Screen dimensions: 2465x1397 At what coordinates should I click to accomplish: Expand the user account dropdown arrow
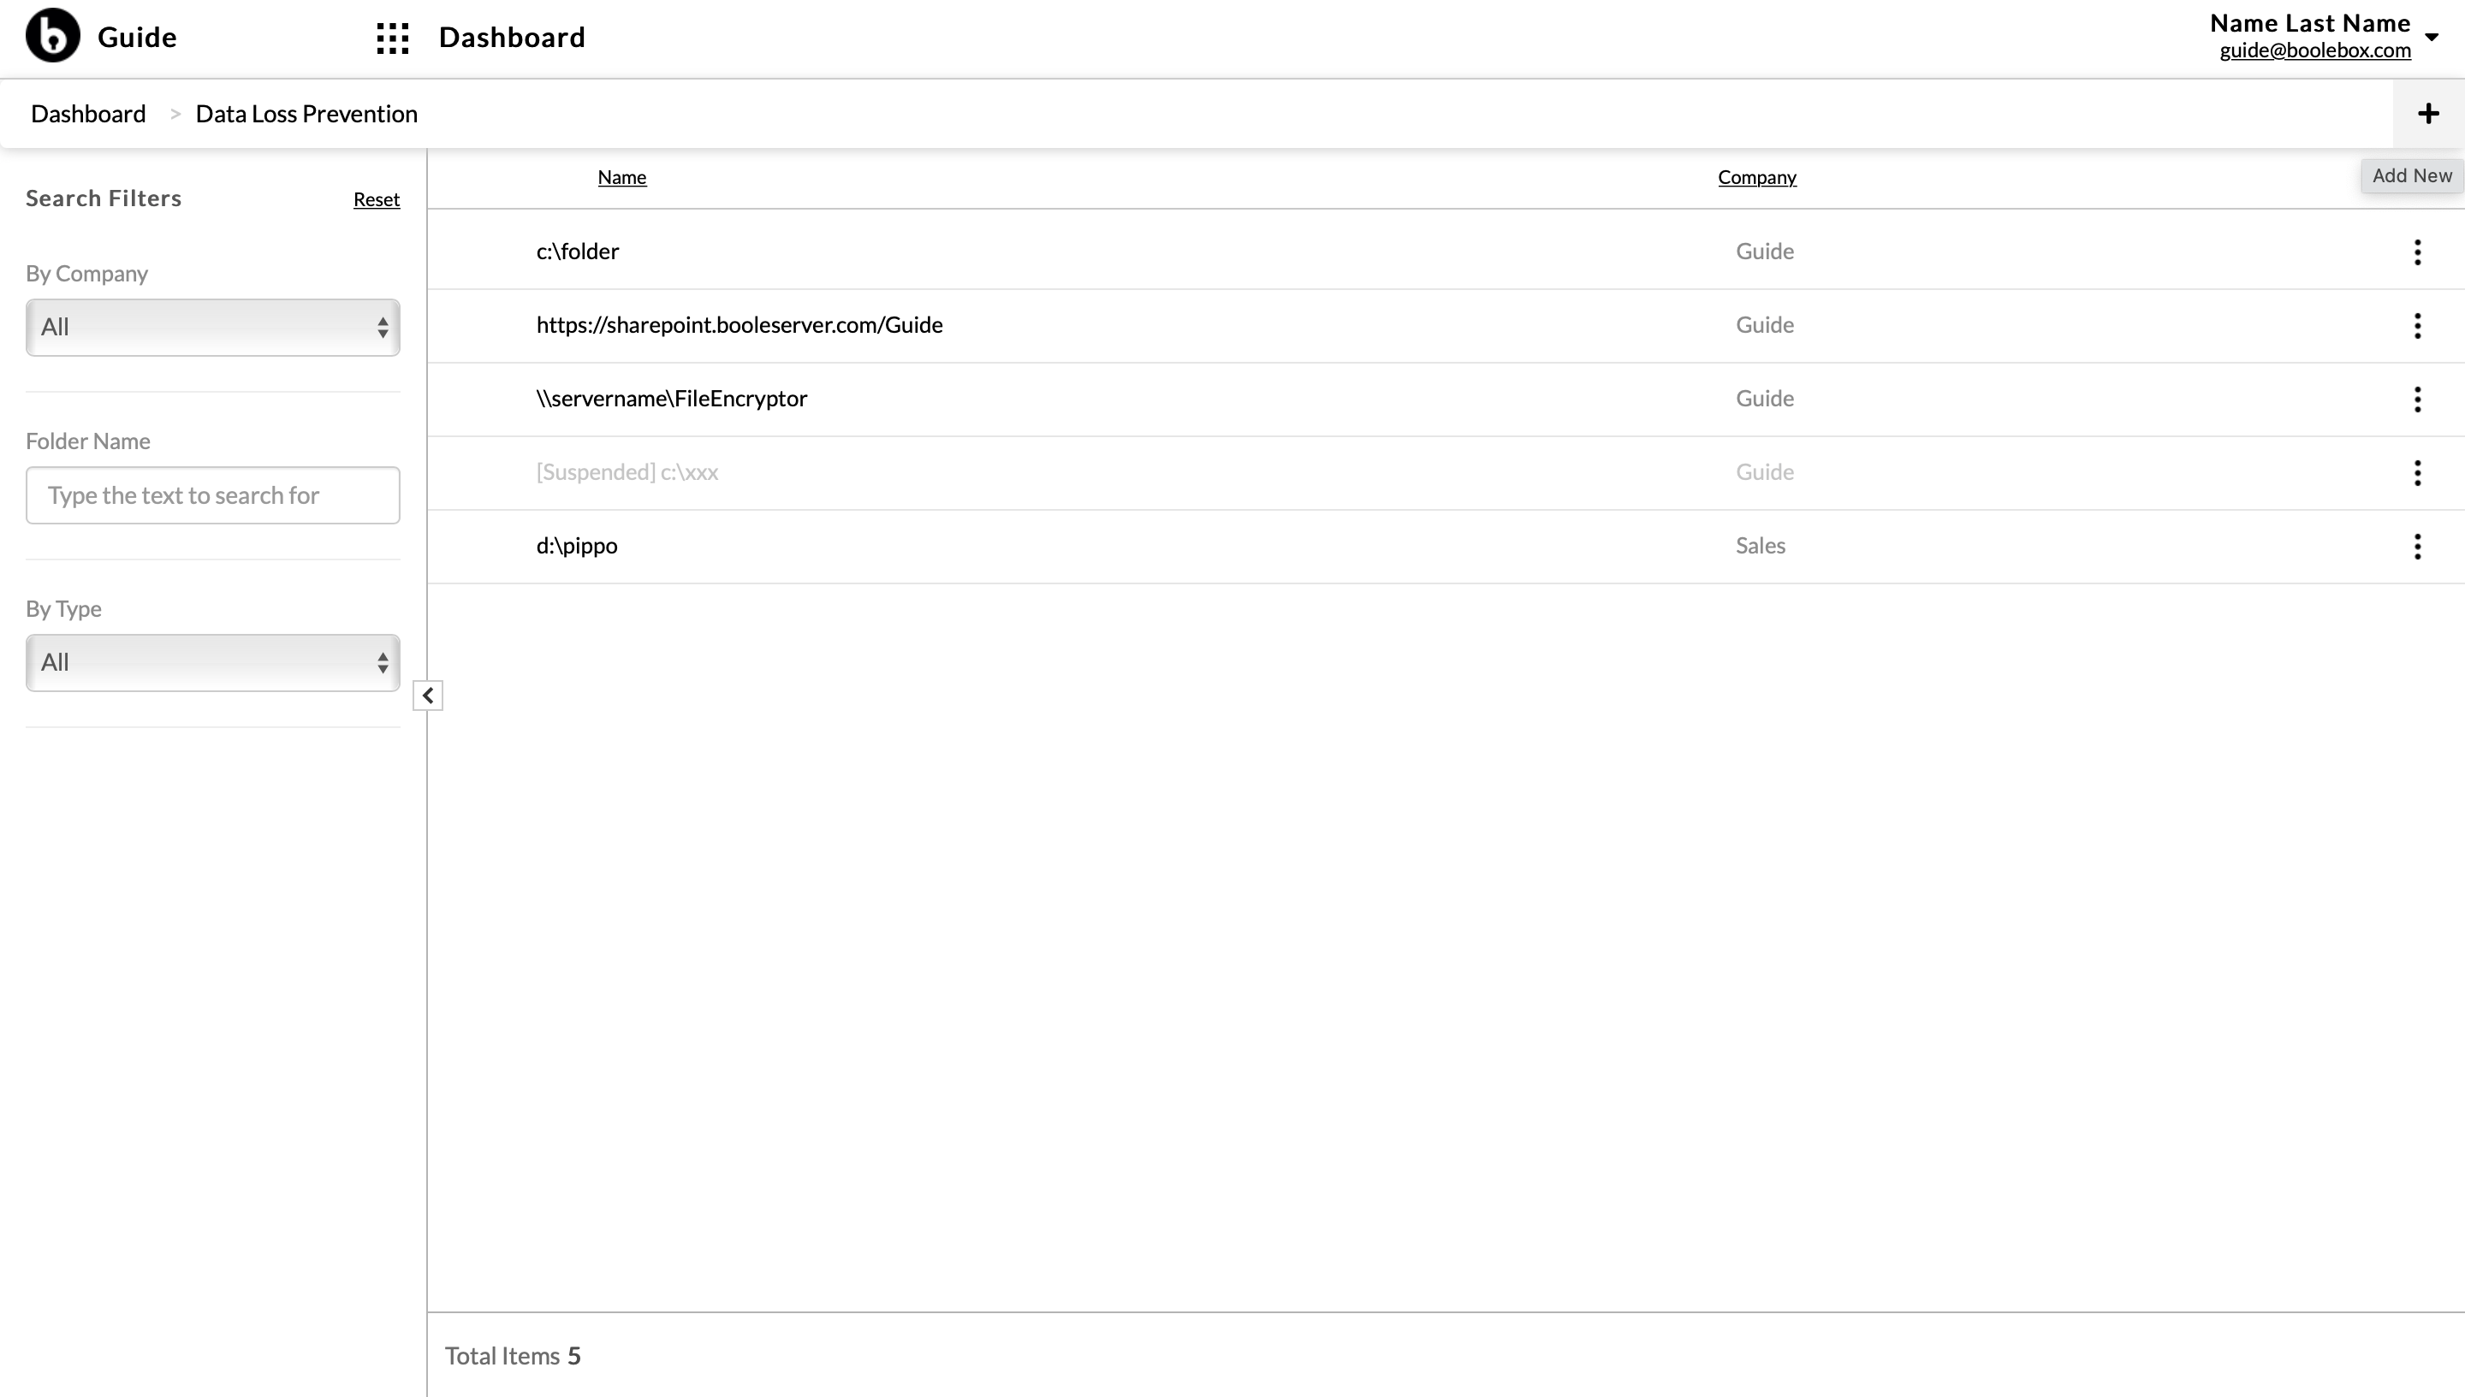point(2432,38)
